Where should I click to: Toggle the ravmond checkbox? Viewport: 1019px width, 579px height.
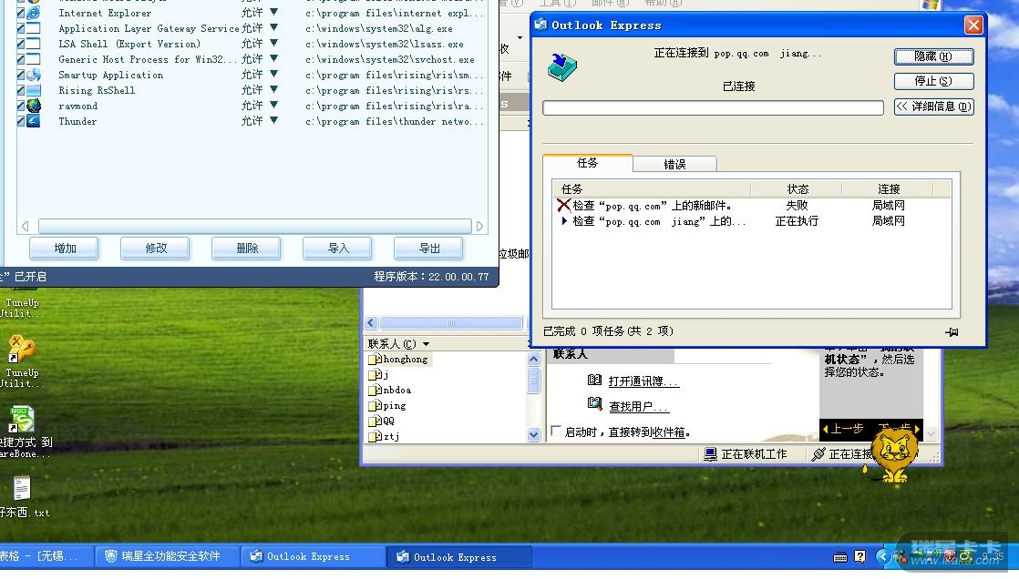[x=20, y=106]
